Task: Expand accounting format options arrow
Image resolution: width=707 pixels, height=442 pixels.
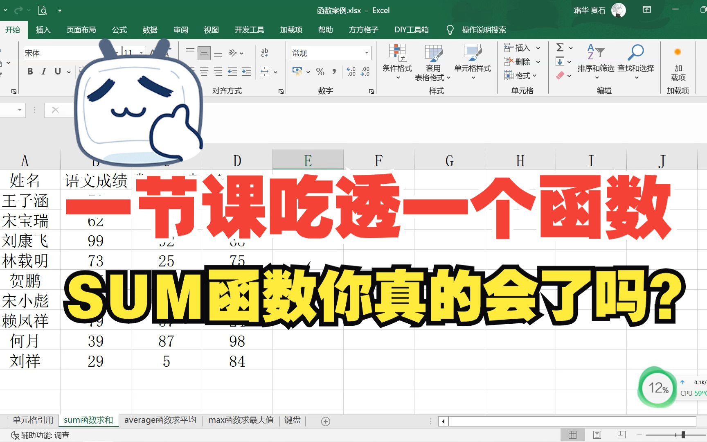Action: (x=308, y=72)
